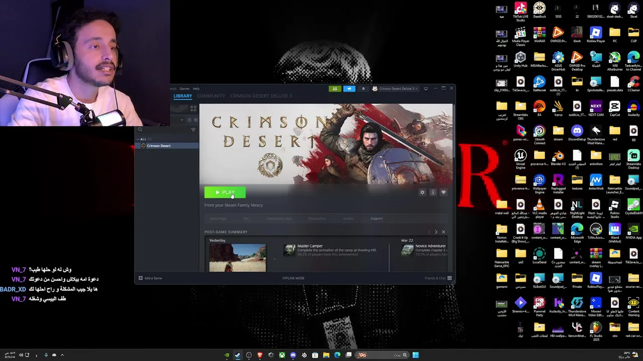Open yesterday's gameplay screenshot thumbnail
This screenshot has width=643, height=361.
point(238,258)
